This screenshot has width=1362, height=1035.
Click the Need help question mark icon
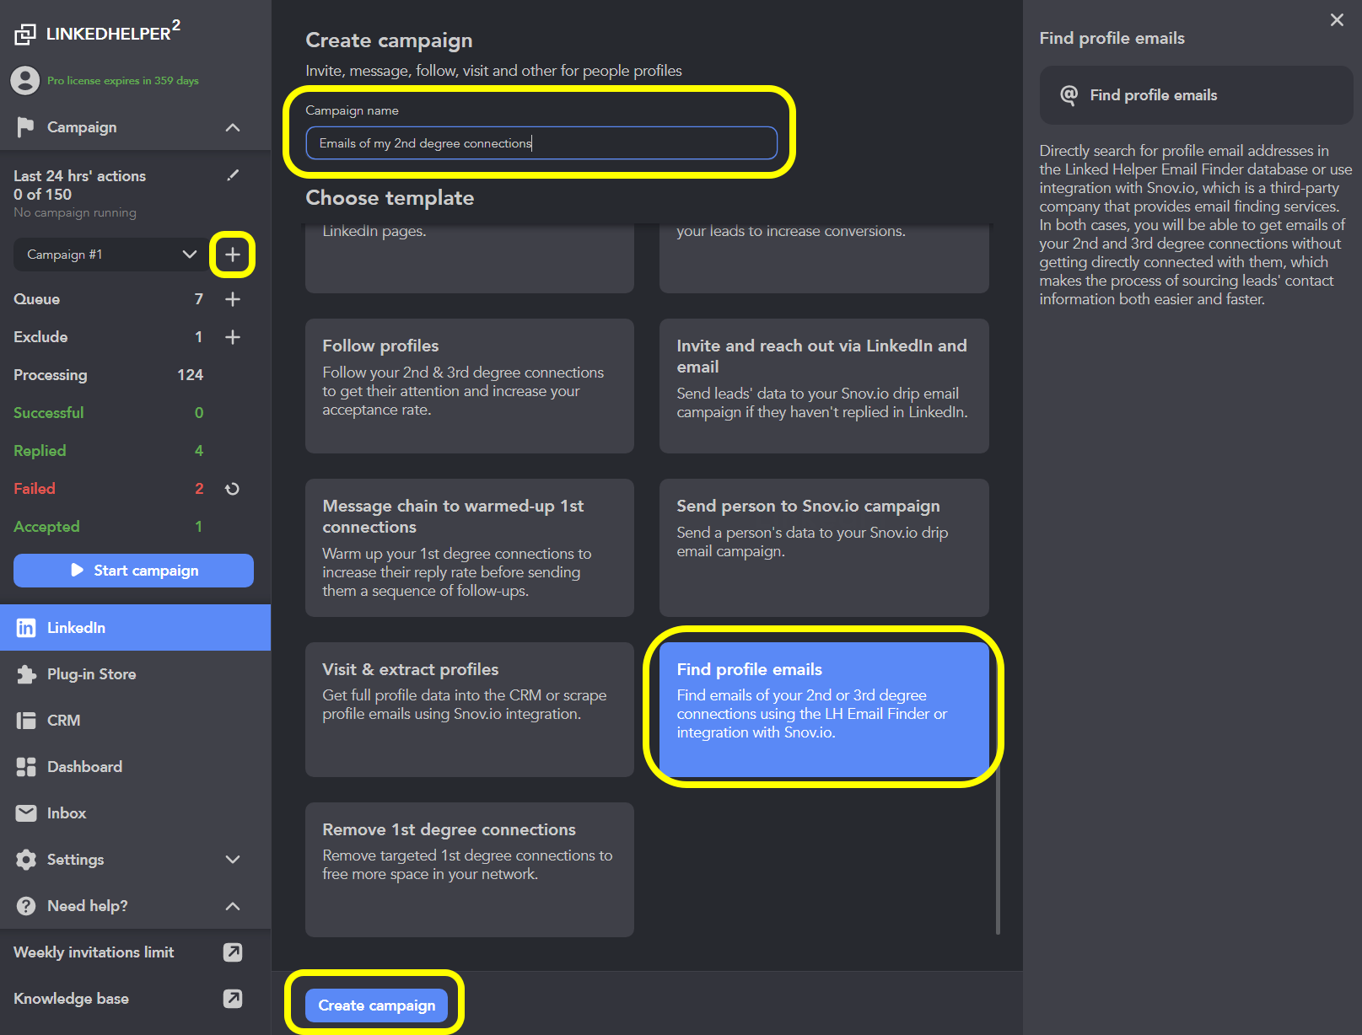26,906
